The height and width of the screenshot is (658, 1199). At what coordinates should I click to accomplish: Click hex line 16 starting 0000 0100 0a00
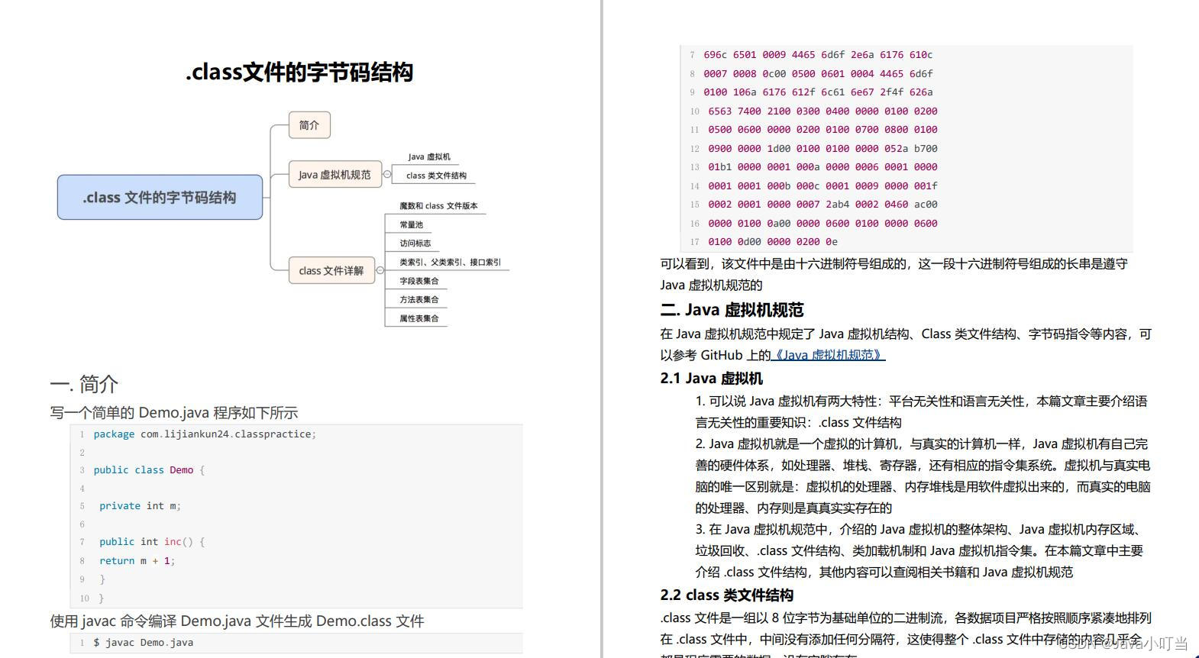click(822, 224)
